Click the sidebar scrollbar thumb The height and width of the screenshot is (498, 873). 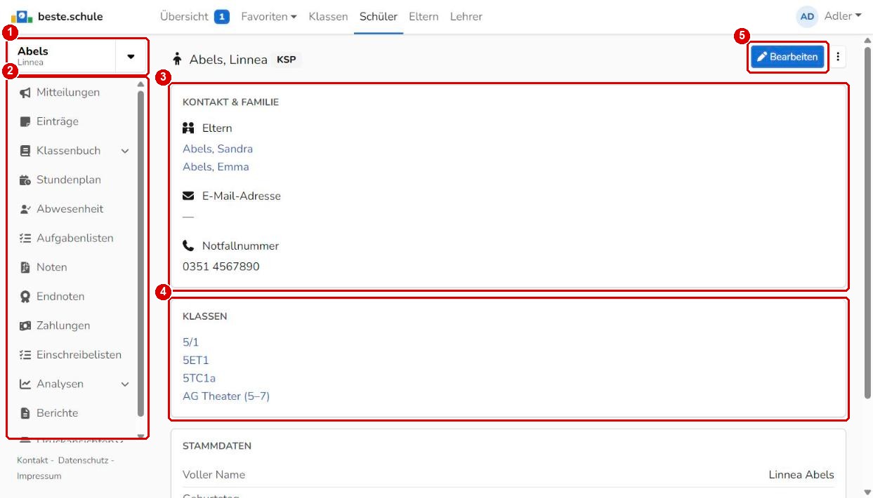(140, 253)
